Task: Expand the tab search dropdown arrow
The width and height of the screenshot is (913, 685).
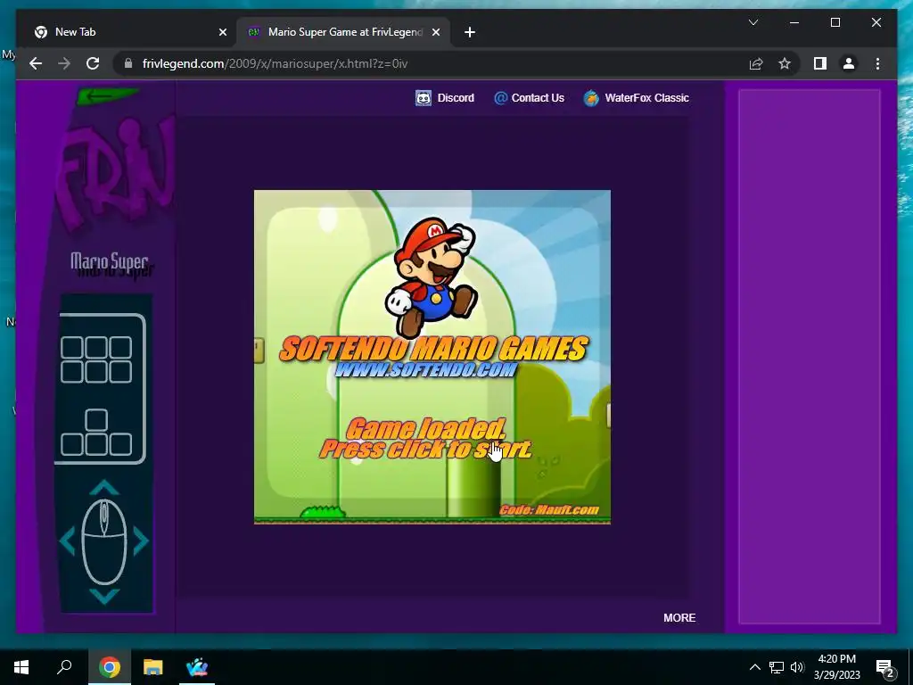Action: tap(753, 22)
